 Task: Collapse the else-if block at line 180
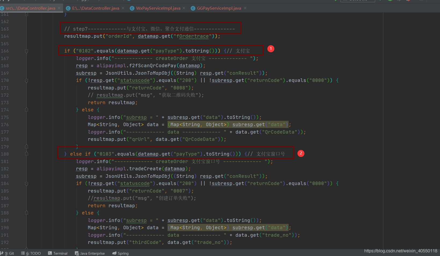27,154
